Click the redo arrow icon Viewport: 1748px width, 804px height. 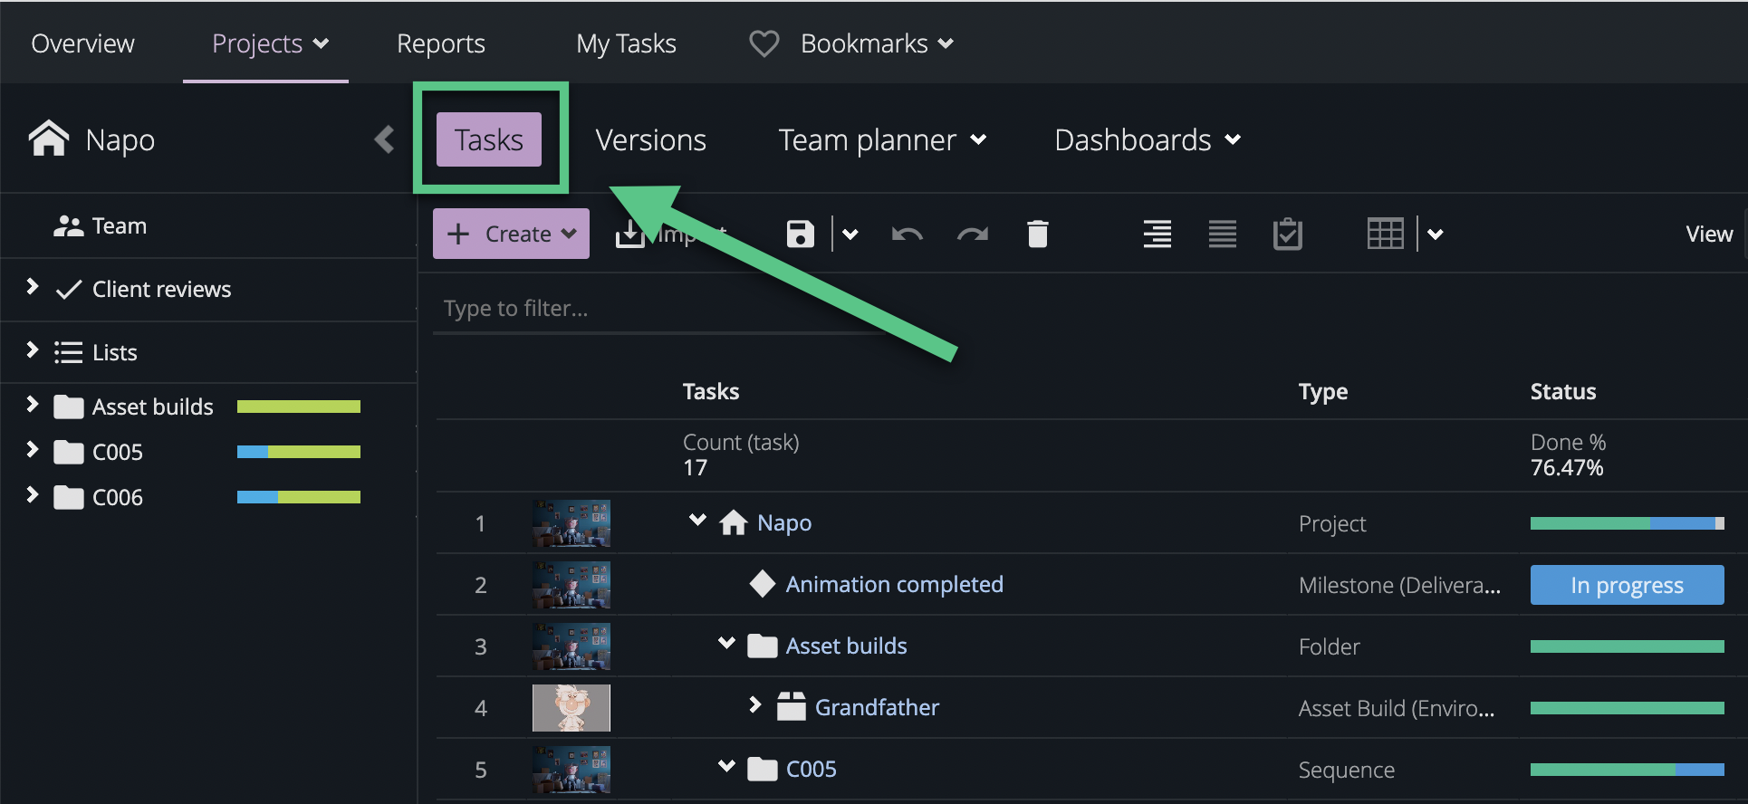pos(973,234)
